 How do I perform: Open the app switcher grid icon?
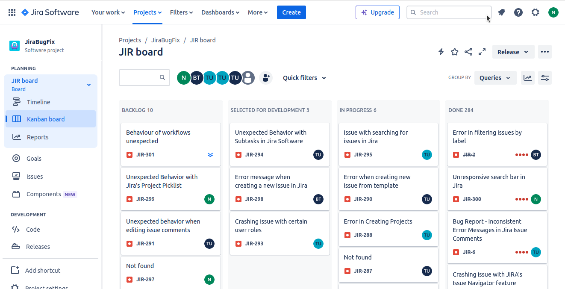pyautogui.click(x=12, y=12)
